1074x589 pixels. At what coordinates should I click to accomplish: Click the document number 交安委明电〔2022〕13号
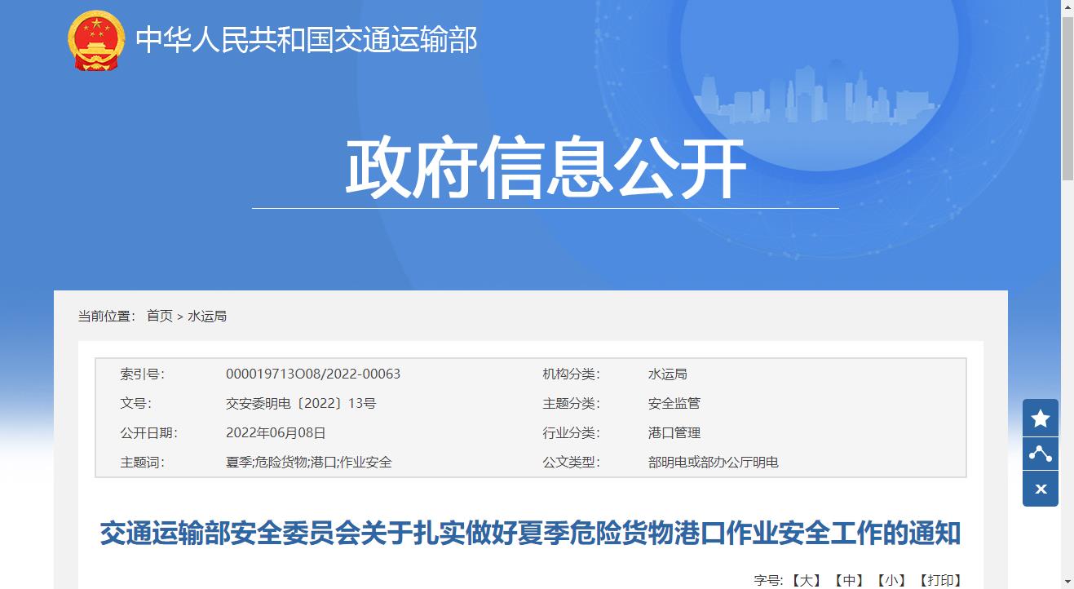301,404
